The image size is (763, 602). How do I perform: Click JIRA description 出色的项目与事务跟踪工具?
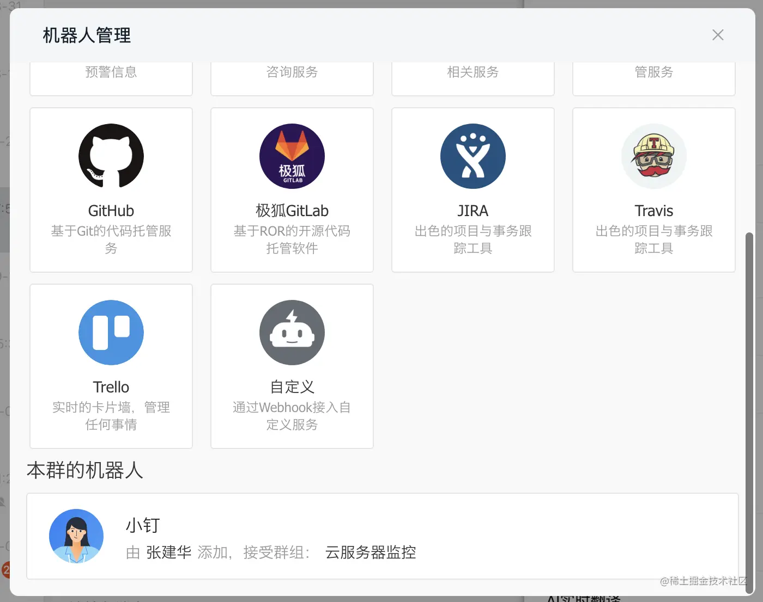(x=473, y=239)
